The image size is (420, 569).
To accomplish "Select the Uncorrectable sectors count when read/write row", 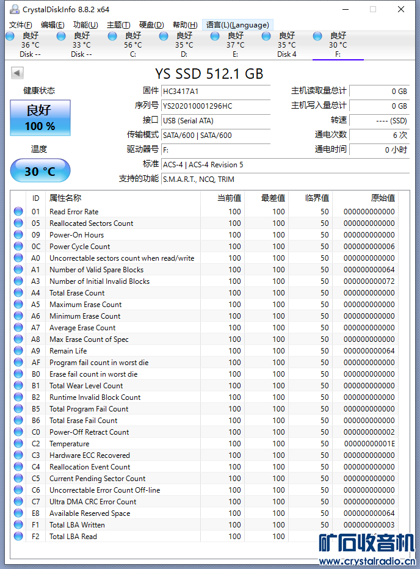I will point(205,258).
